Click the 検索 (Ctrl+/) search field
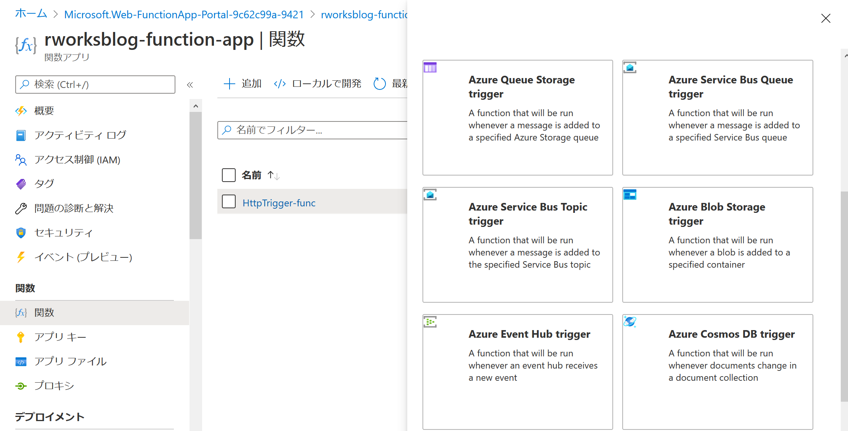This screenshot has height=431, width=848. pyautogui.click(x=95, y=85)
